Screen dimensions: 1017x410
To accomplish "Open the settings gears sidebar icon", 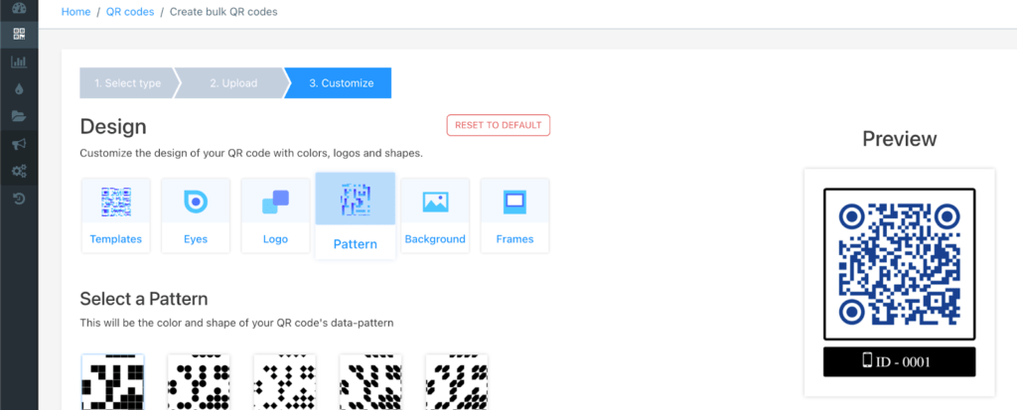I will tap(19, 172).
